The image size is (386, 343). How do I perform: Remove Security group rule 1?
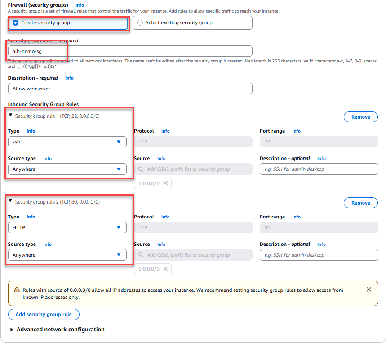tap(360, 116)
